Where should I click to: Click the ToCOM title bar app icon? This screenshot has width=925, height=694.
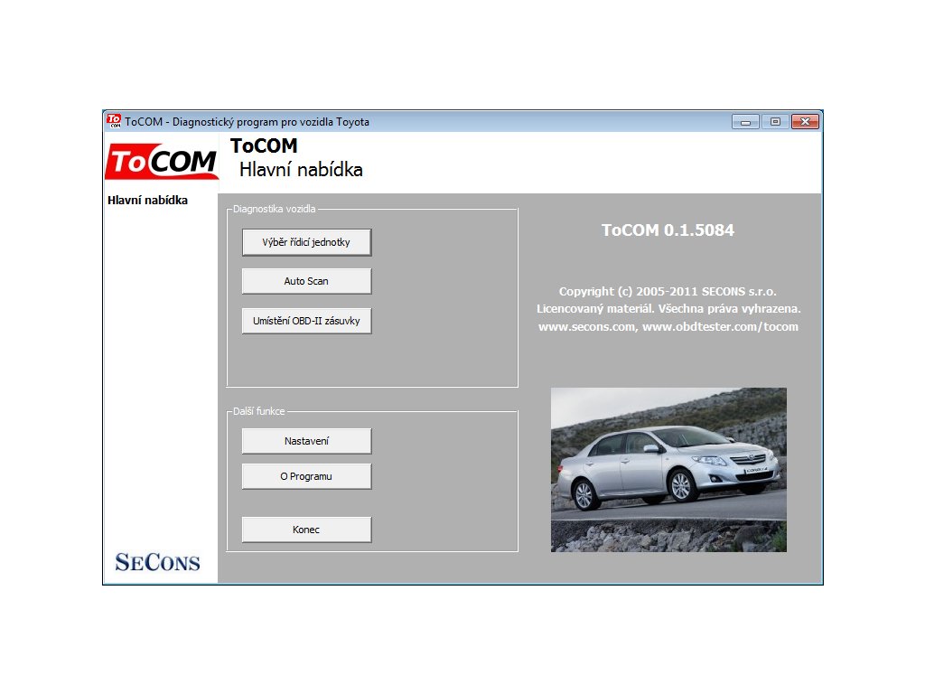[114, 121]
